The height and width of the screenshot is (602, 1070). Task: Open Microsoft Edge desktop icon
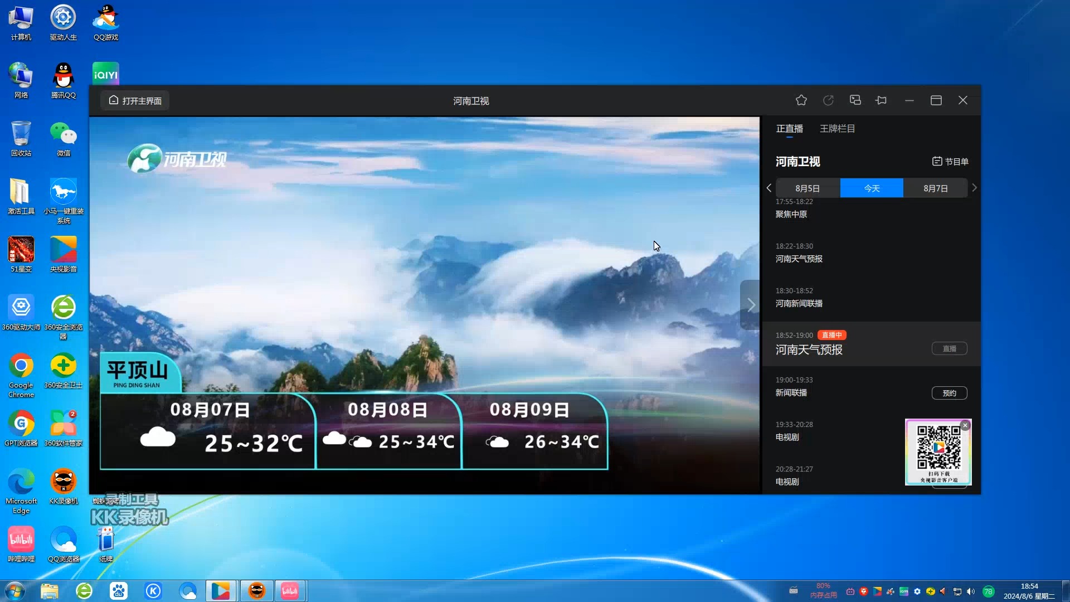pos(21,491)
